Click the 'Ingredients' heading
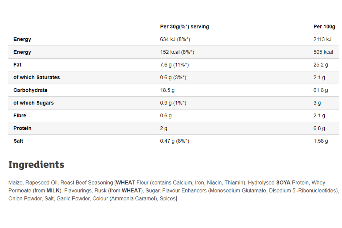The image size is (342, 228). click(x=36, y=165)
